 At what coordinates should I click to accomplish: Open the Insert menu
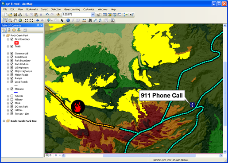44,9
